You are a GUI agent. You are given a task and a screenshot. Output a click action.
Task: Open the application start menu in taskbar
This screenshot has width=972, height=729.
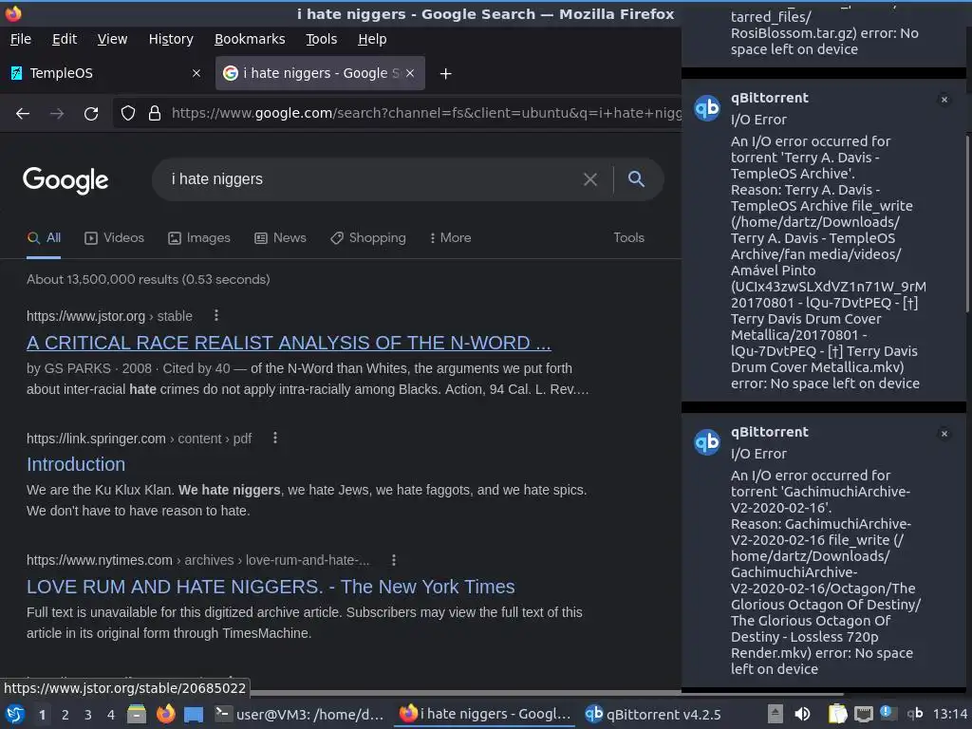click(x=15, y=714)
